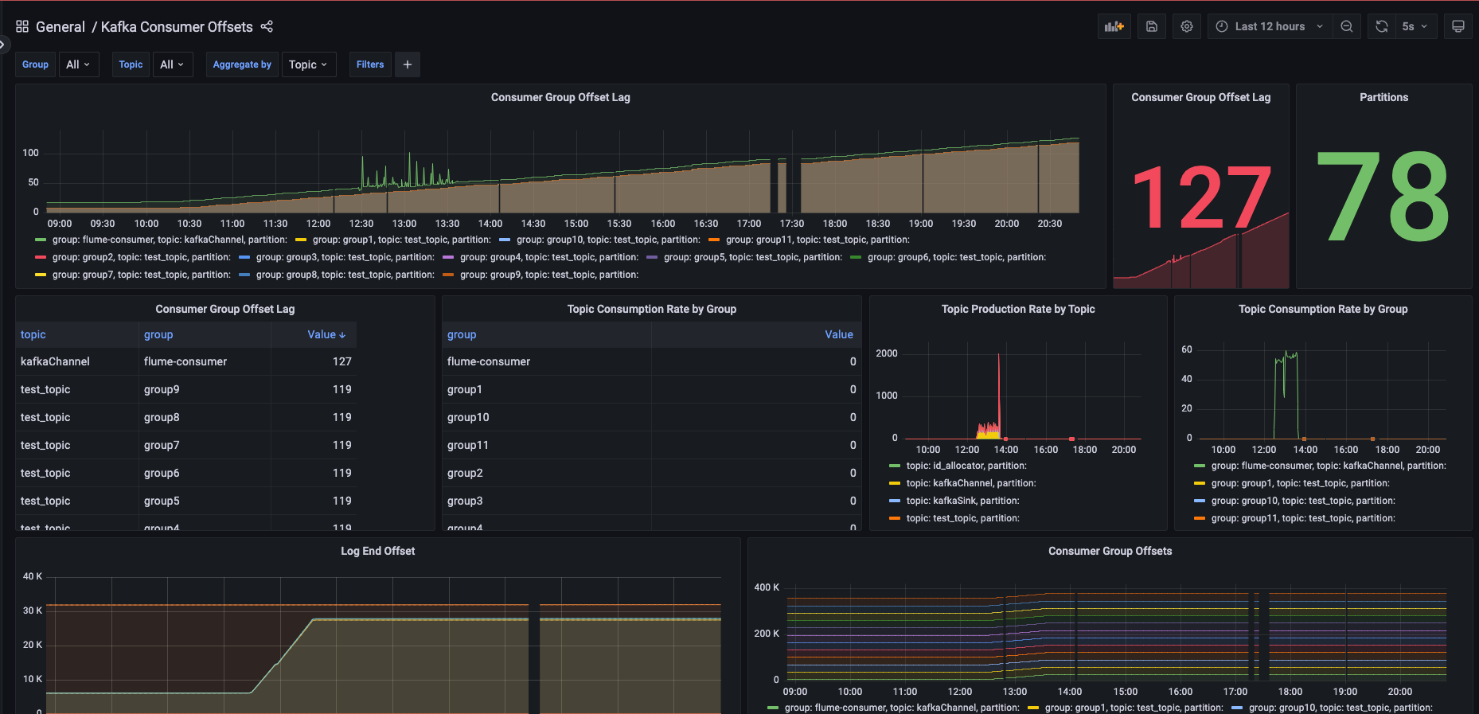Sort the offset lag table by Value column
This screenshot has width=1479, height=714.
pos(326,334)
